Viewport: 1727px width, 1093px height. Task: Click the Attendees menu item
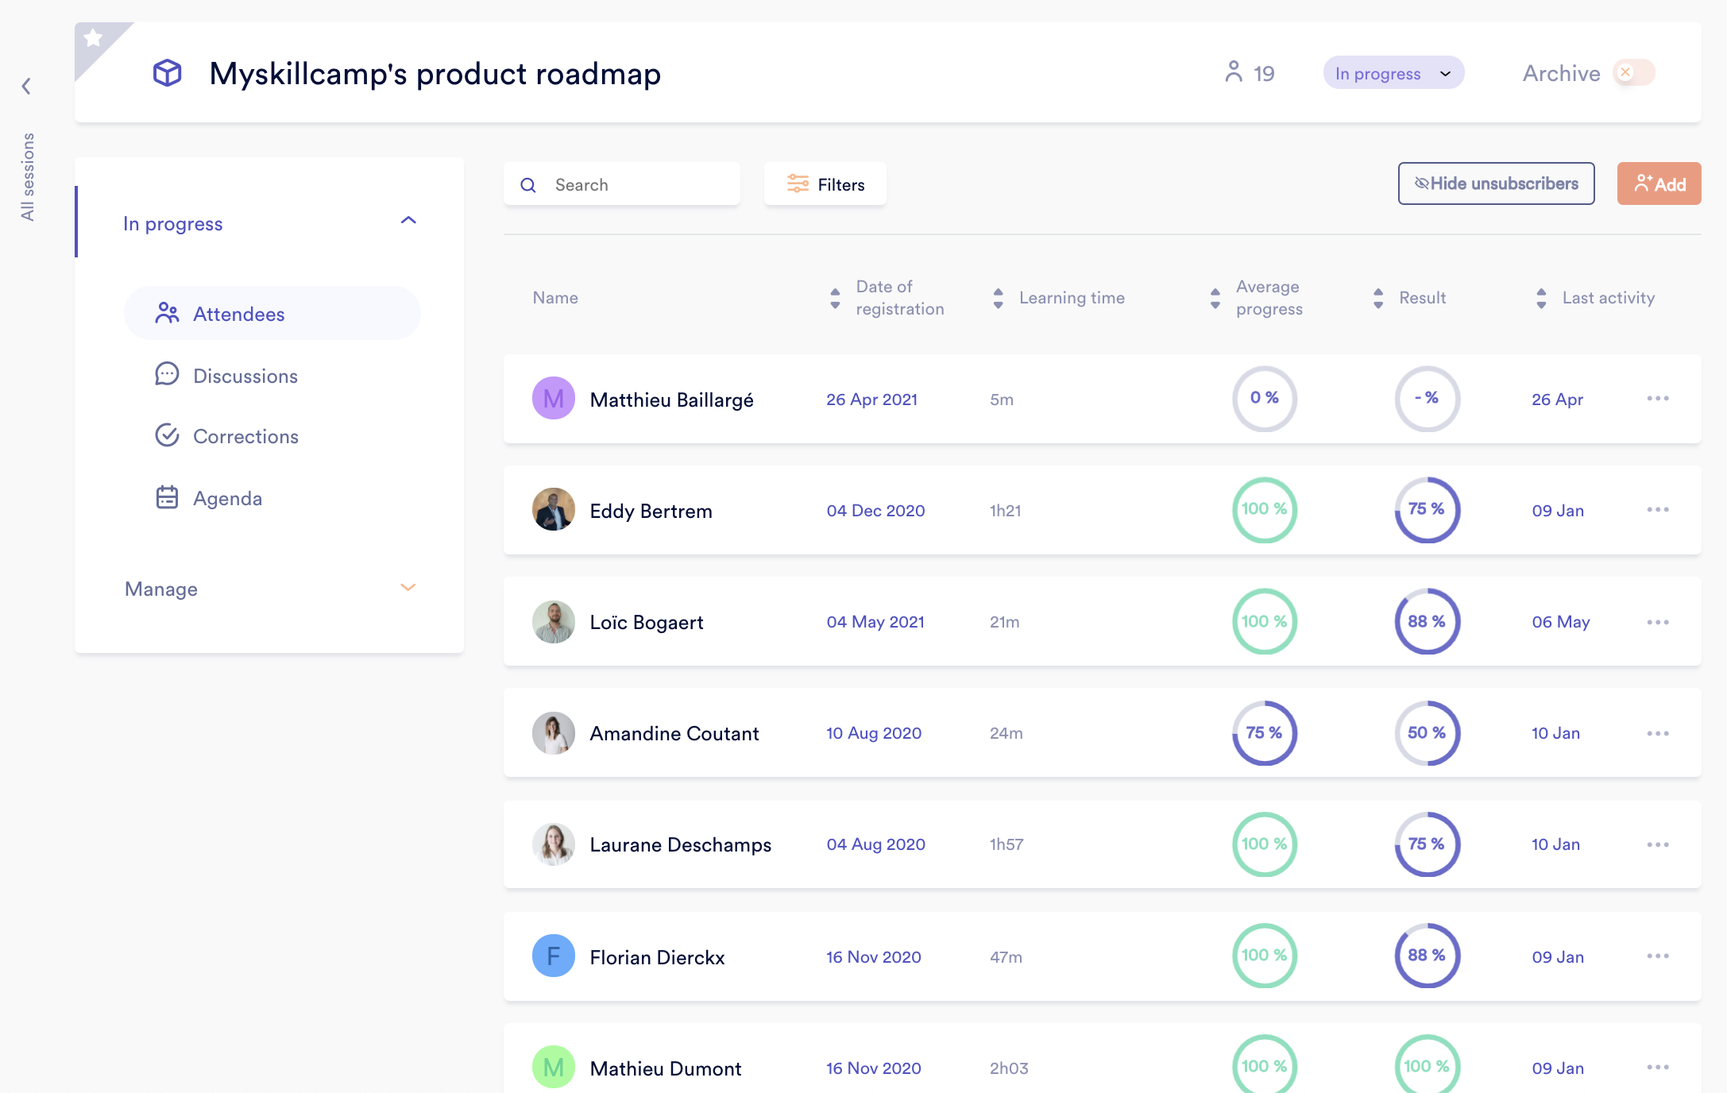[x=271, y=314]
